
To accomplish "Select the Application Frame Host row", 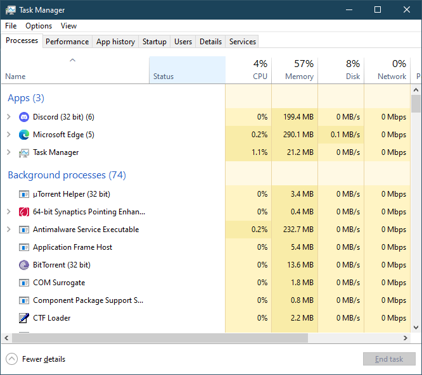I will coord(72,247).
